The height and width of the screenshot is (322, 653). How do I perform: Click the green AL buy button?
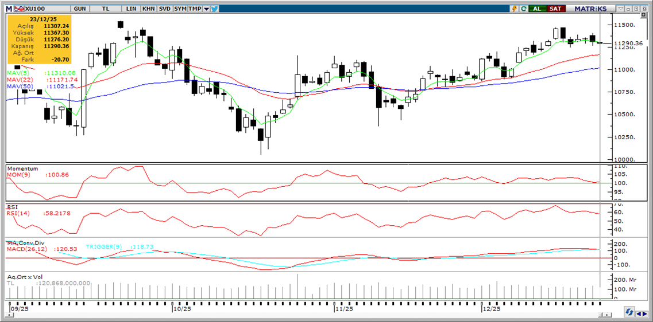coord(537,9)
